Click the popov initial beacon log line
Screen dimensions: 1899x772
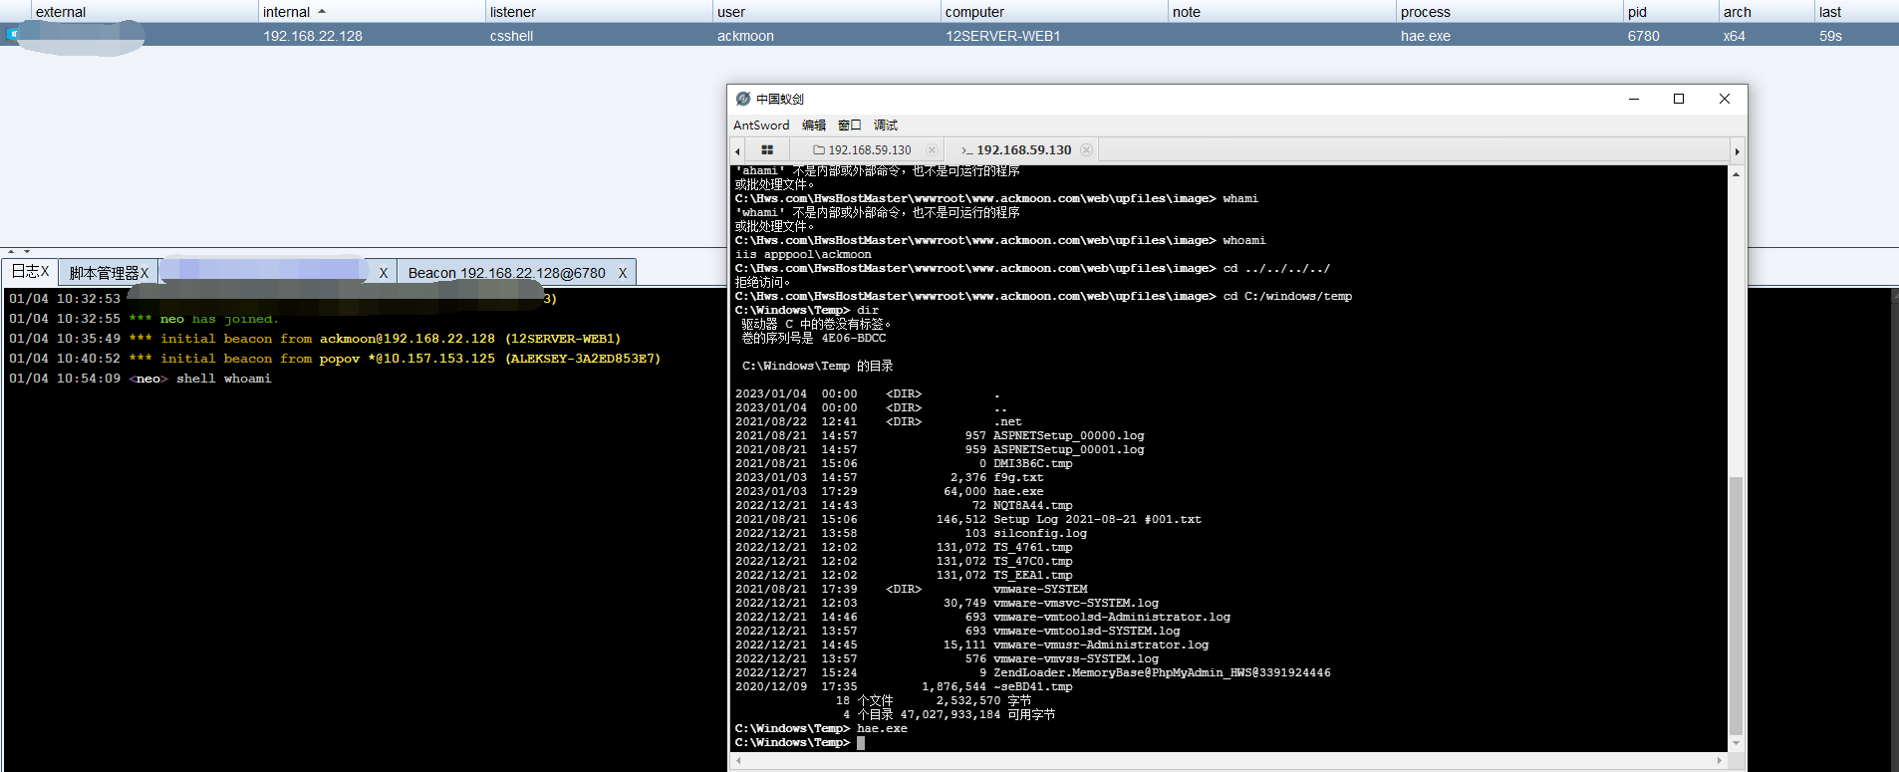[x=335, y=359]
